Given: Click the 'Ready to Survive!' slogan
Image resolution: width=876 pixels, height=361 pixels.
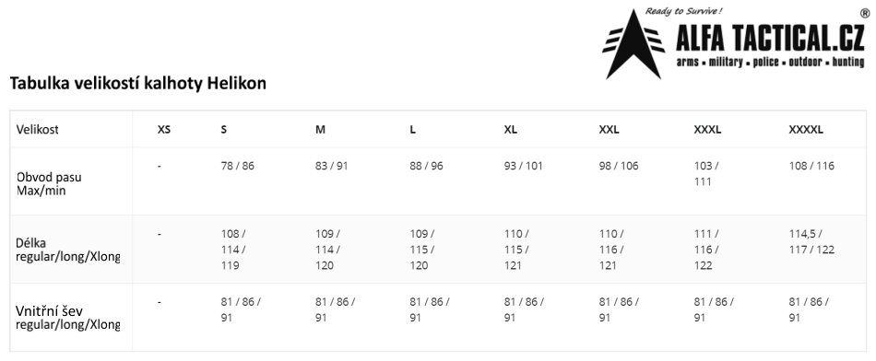Looking at the screenshot, I should 683,11.
